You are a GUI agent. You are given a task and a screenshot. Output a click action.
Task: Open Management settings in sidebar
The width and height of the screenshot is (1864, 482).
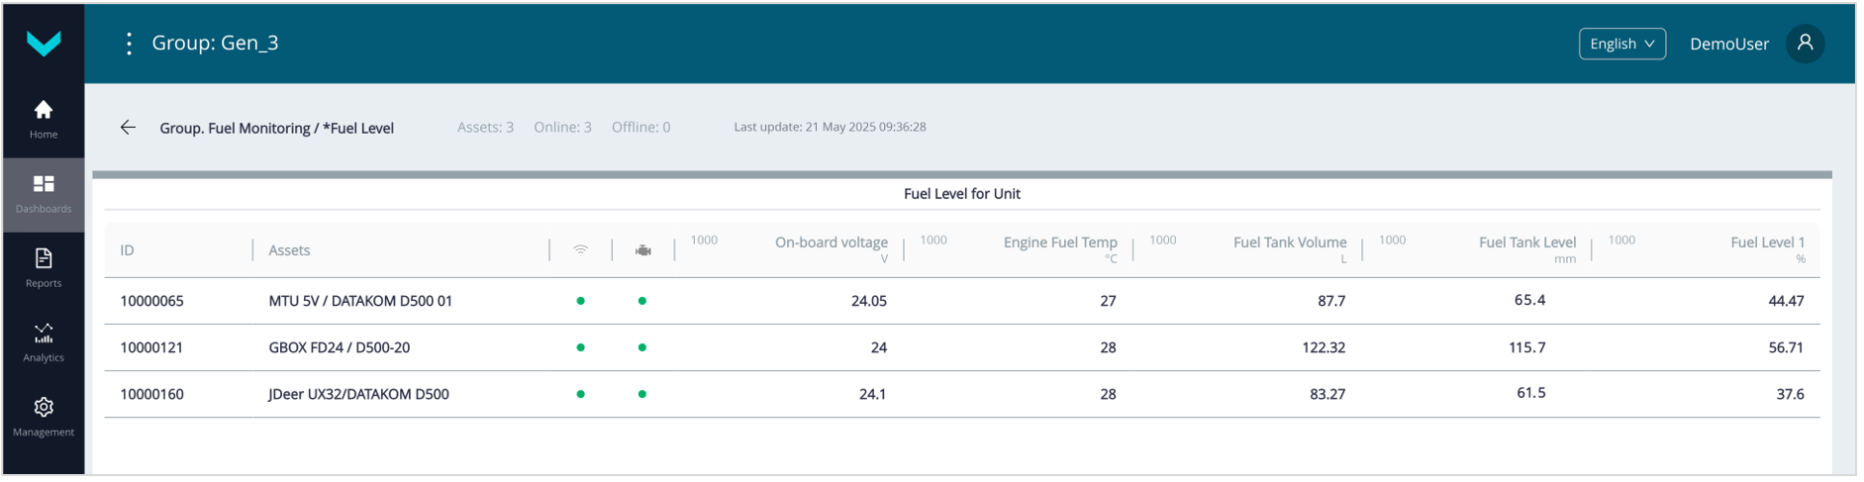pos(44,417)
